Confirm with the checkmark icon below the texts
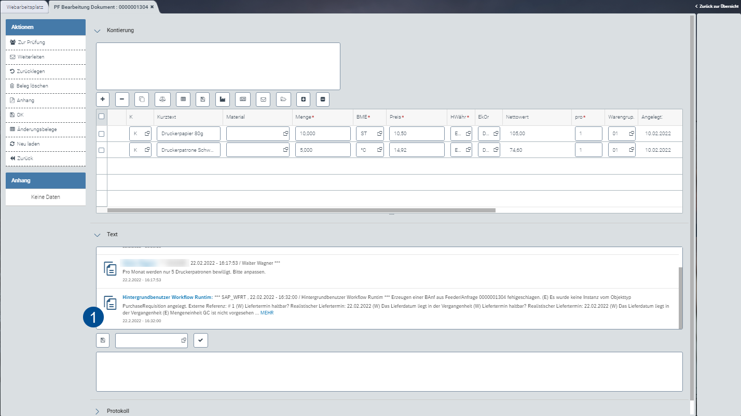The image size is (741, 416). [x=200, y=340]
